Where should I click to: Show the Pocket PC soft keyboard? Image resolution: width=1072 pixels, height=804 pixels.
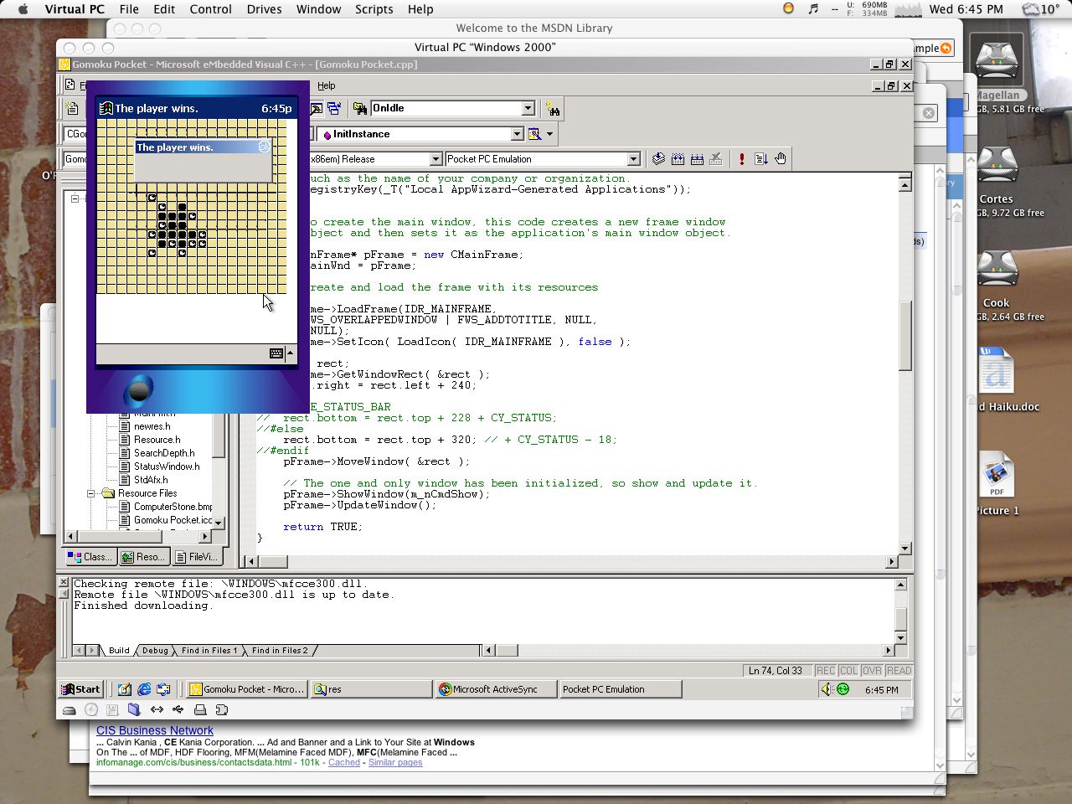pyautogui.click(x=276, y=353)
